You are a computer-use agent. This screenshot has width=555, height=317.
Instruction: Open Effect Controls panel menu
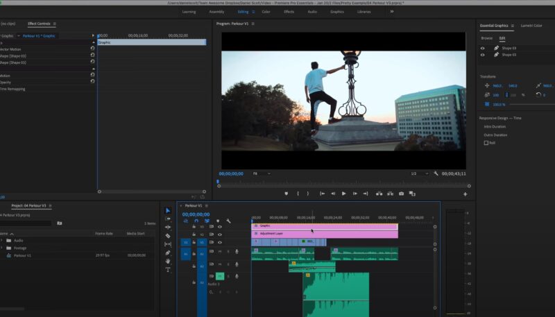[x=55, y=24]
